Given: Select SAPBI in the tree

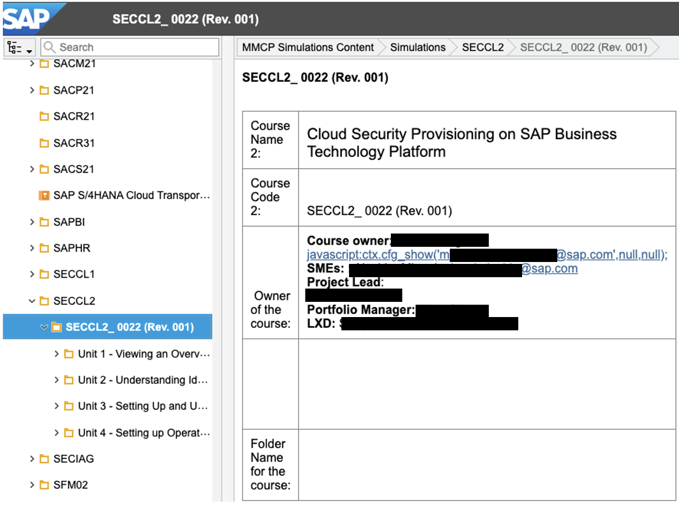Looking at the screenshot, I should point(69,222).
